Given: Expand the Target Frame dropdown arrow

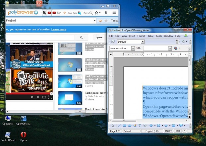Looking at the screenshot, I should click(x=179, y=48).
